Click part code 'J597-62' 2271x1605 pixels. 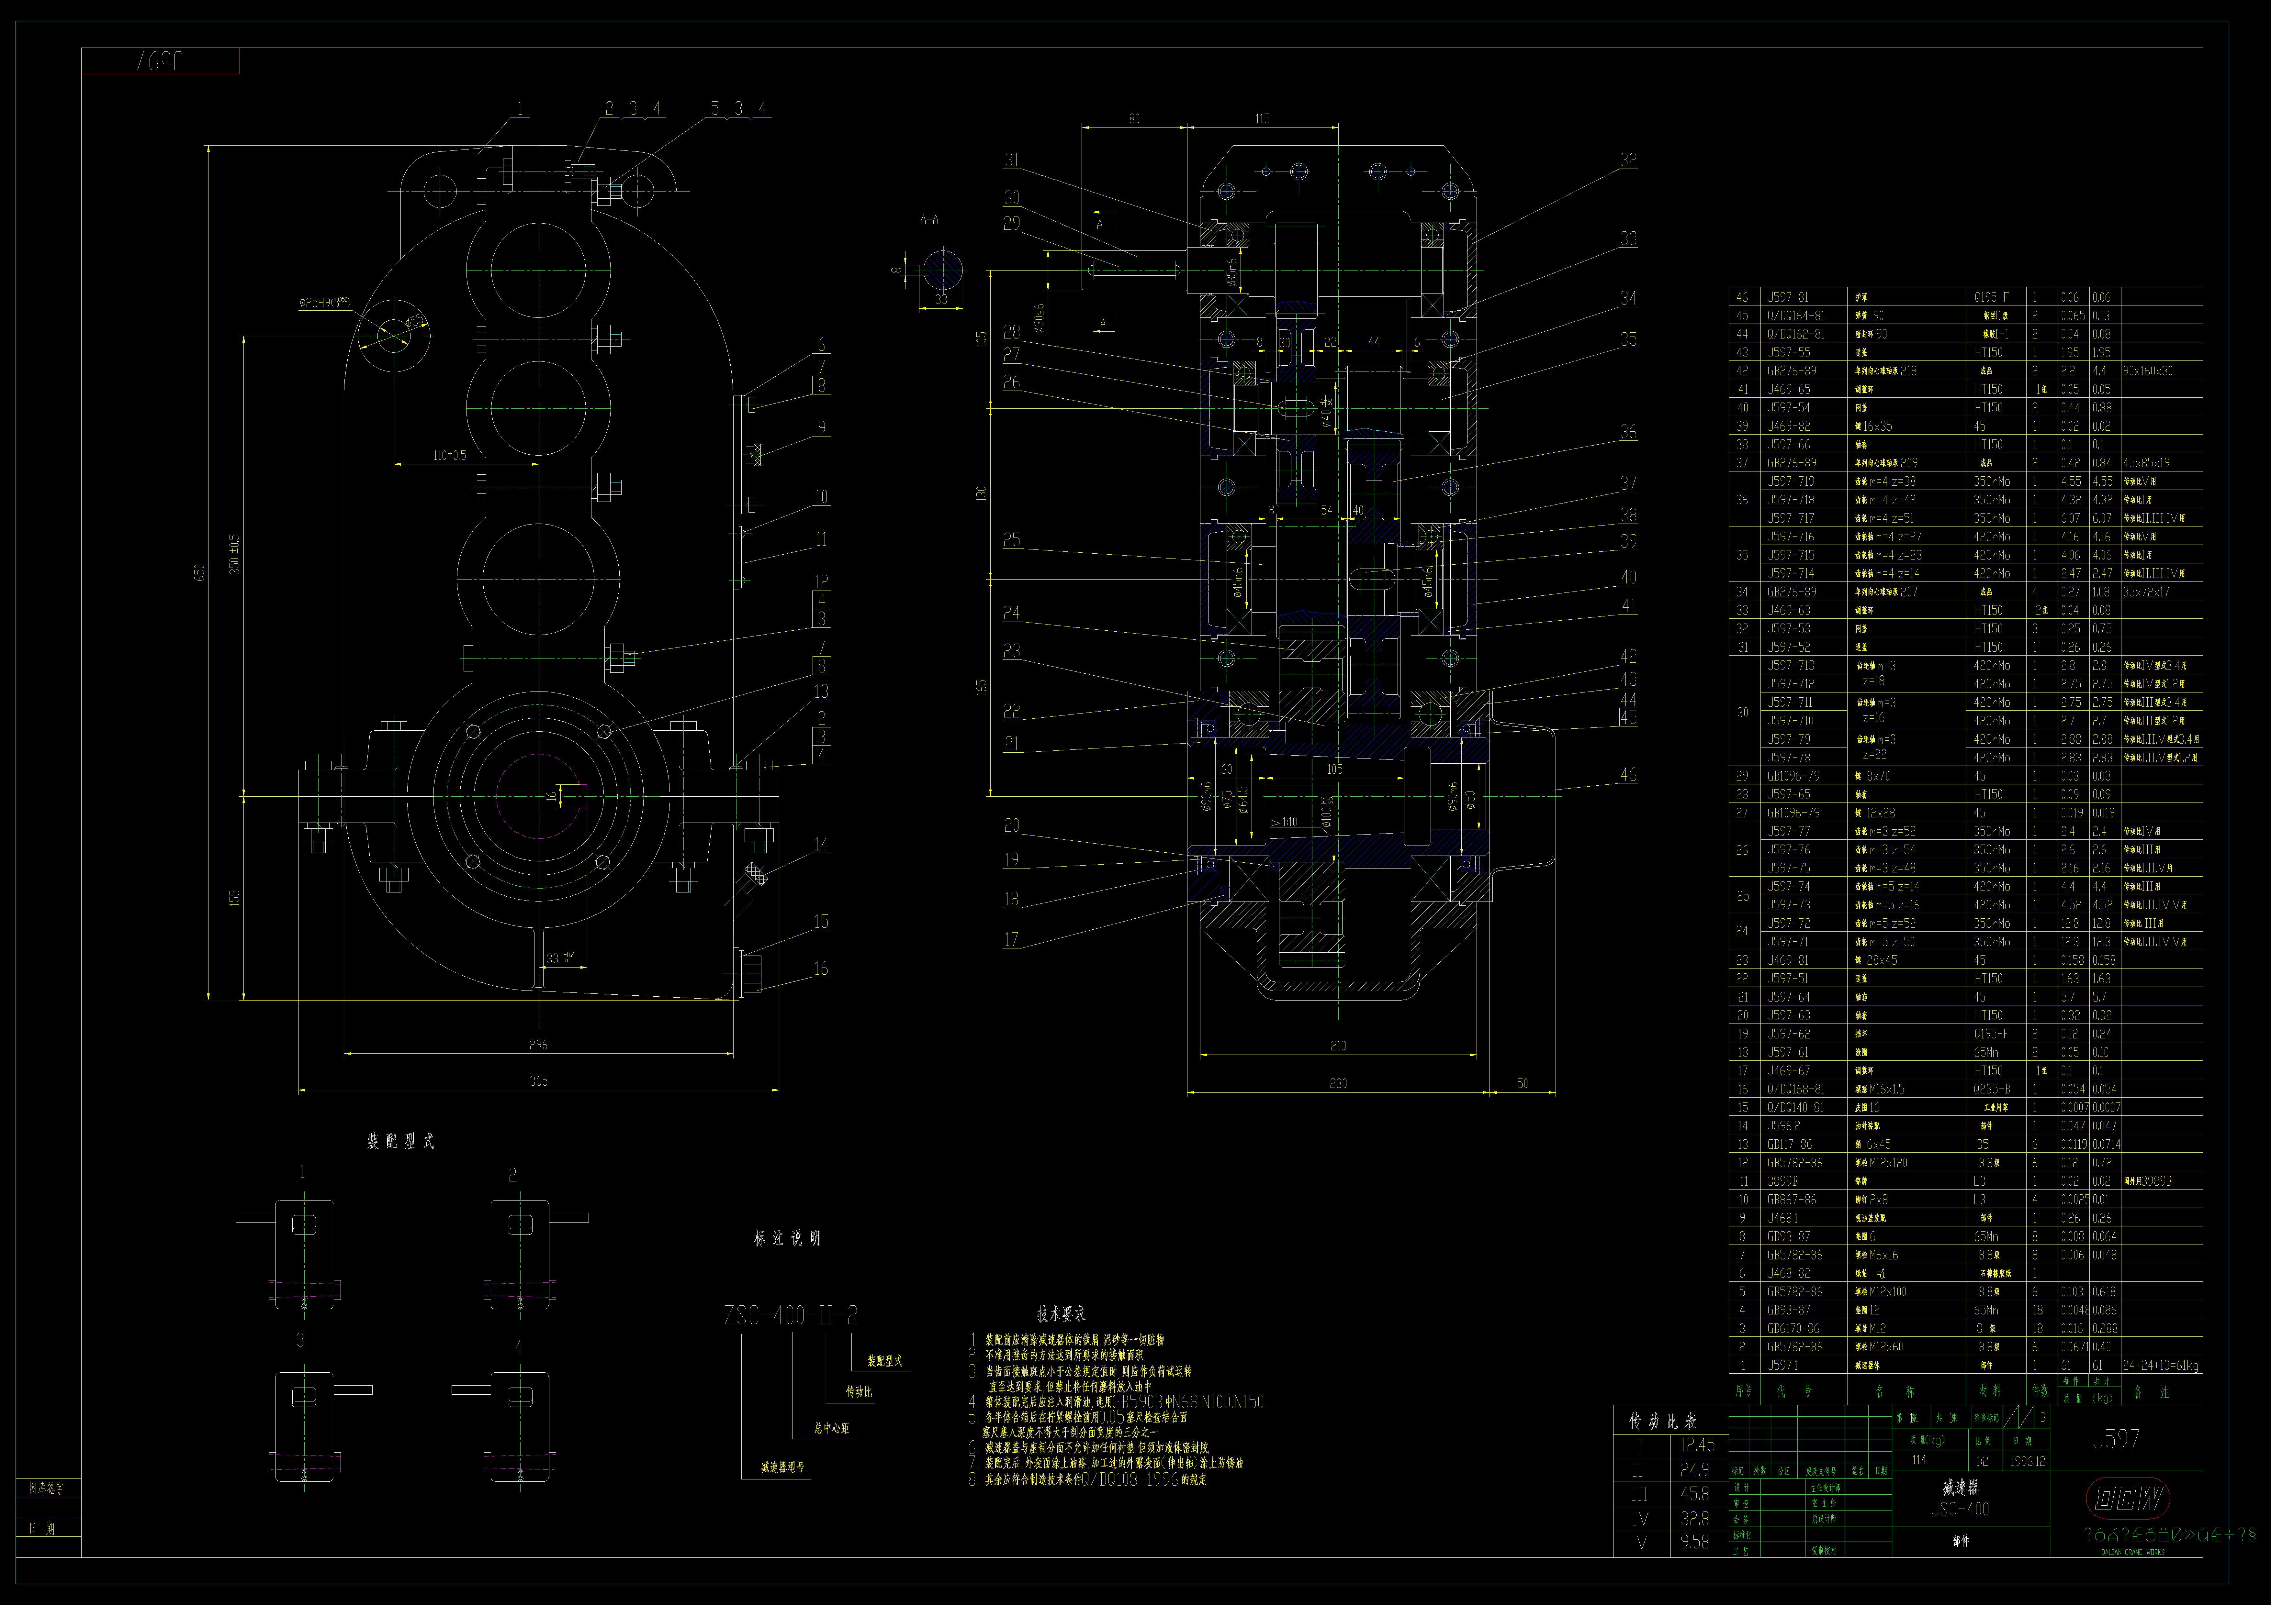(1788, 1035)
